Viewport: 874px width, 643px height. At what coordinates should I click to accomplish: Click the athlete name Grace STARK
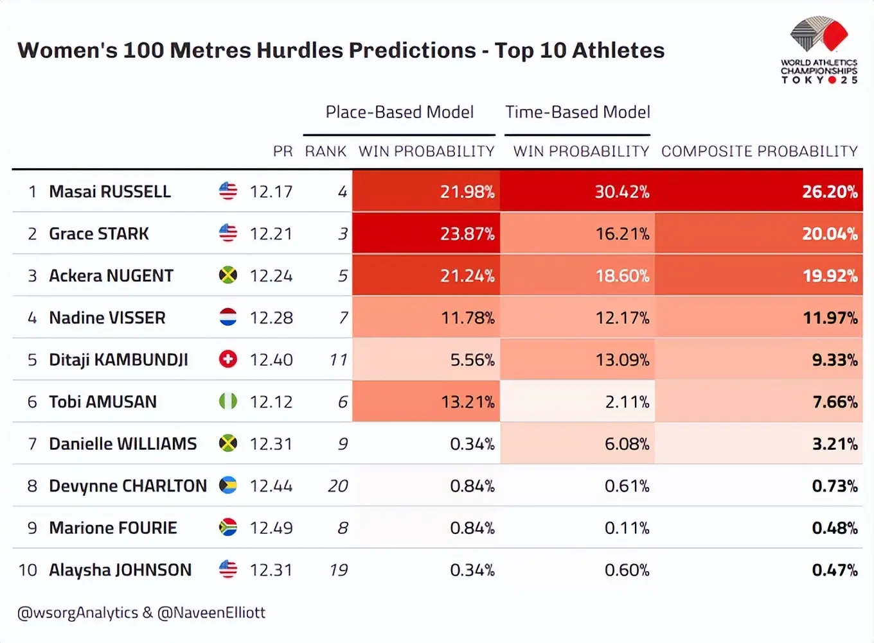(x=99, y=234)
